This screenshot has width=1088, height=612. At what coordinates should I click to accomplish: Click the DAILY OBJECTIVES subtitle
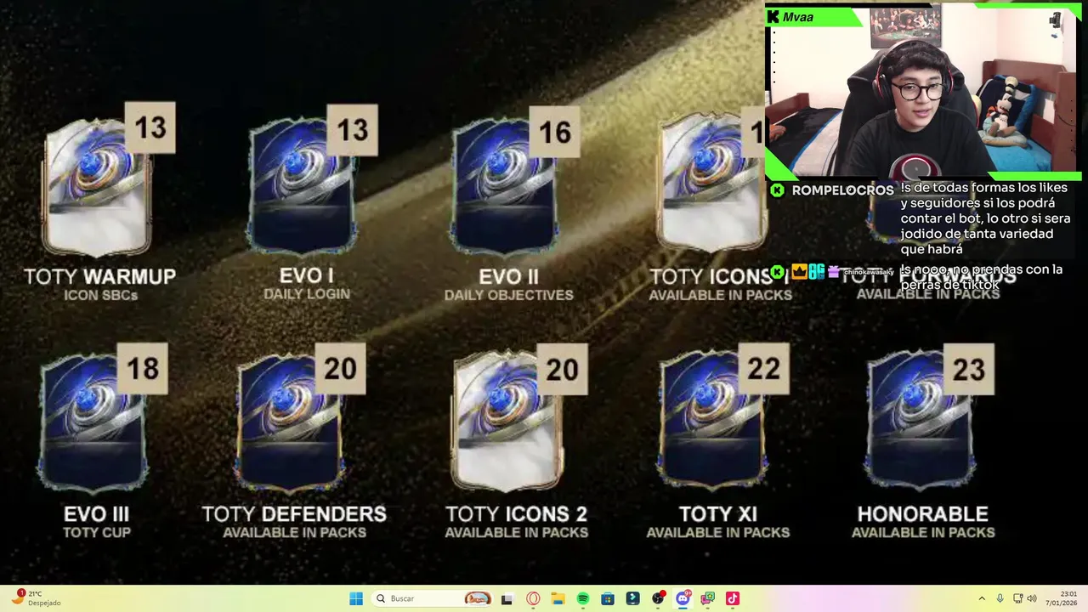tap(508, 295)
